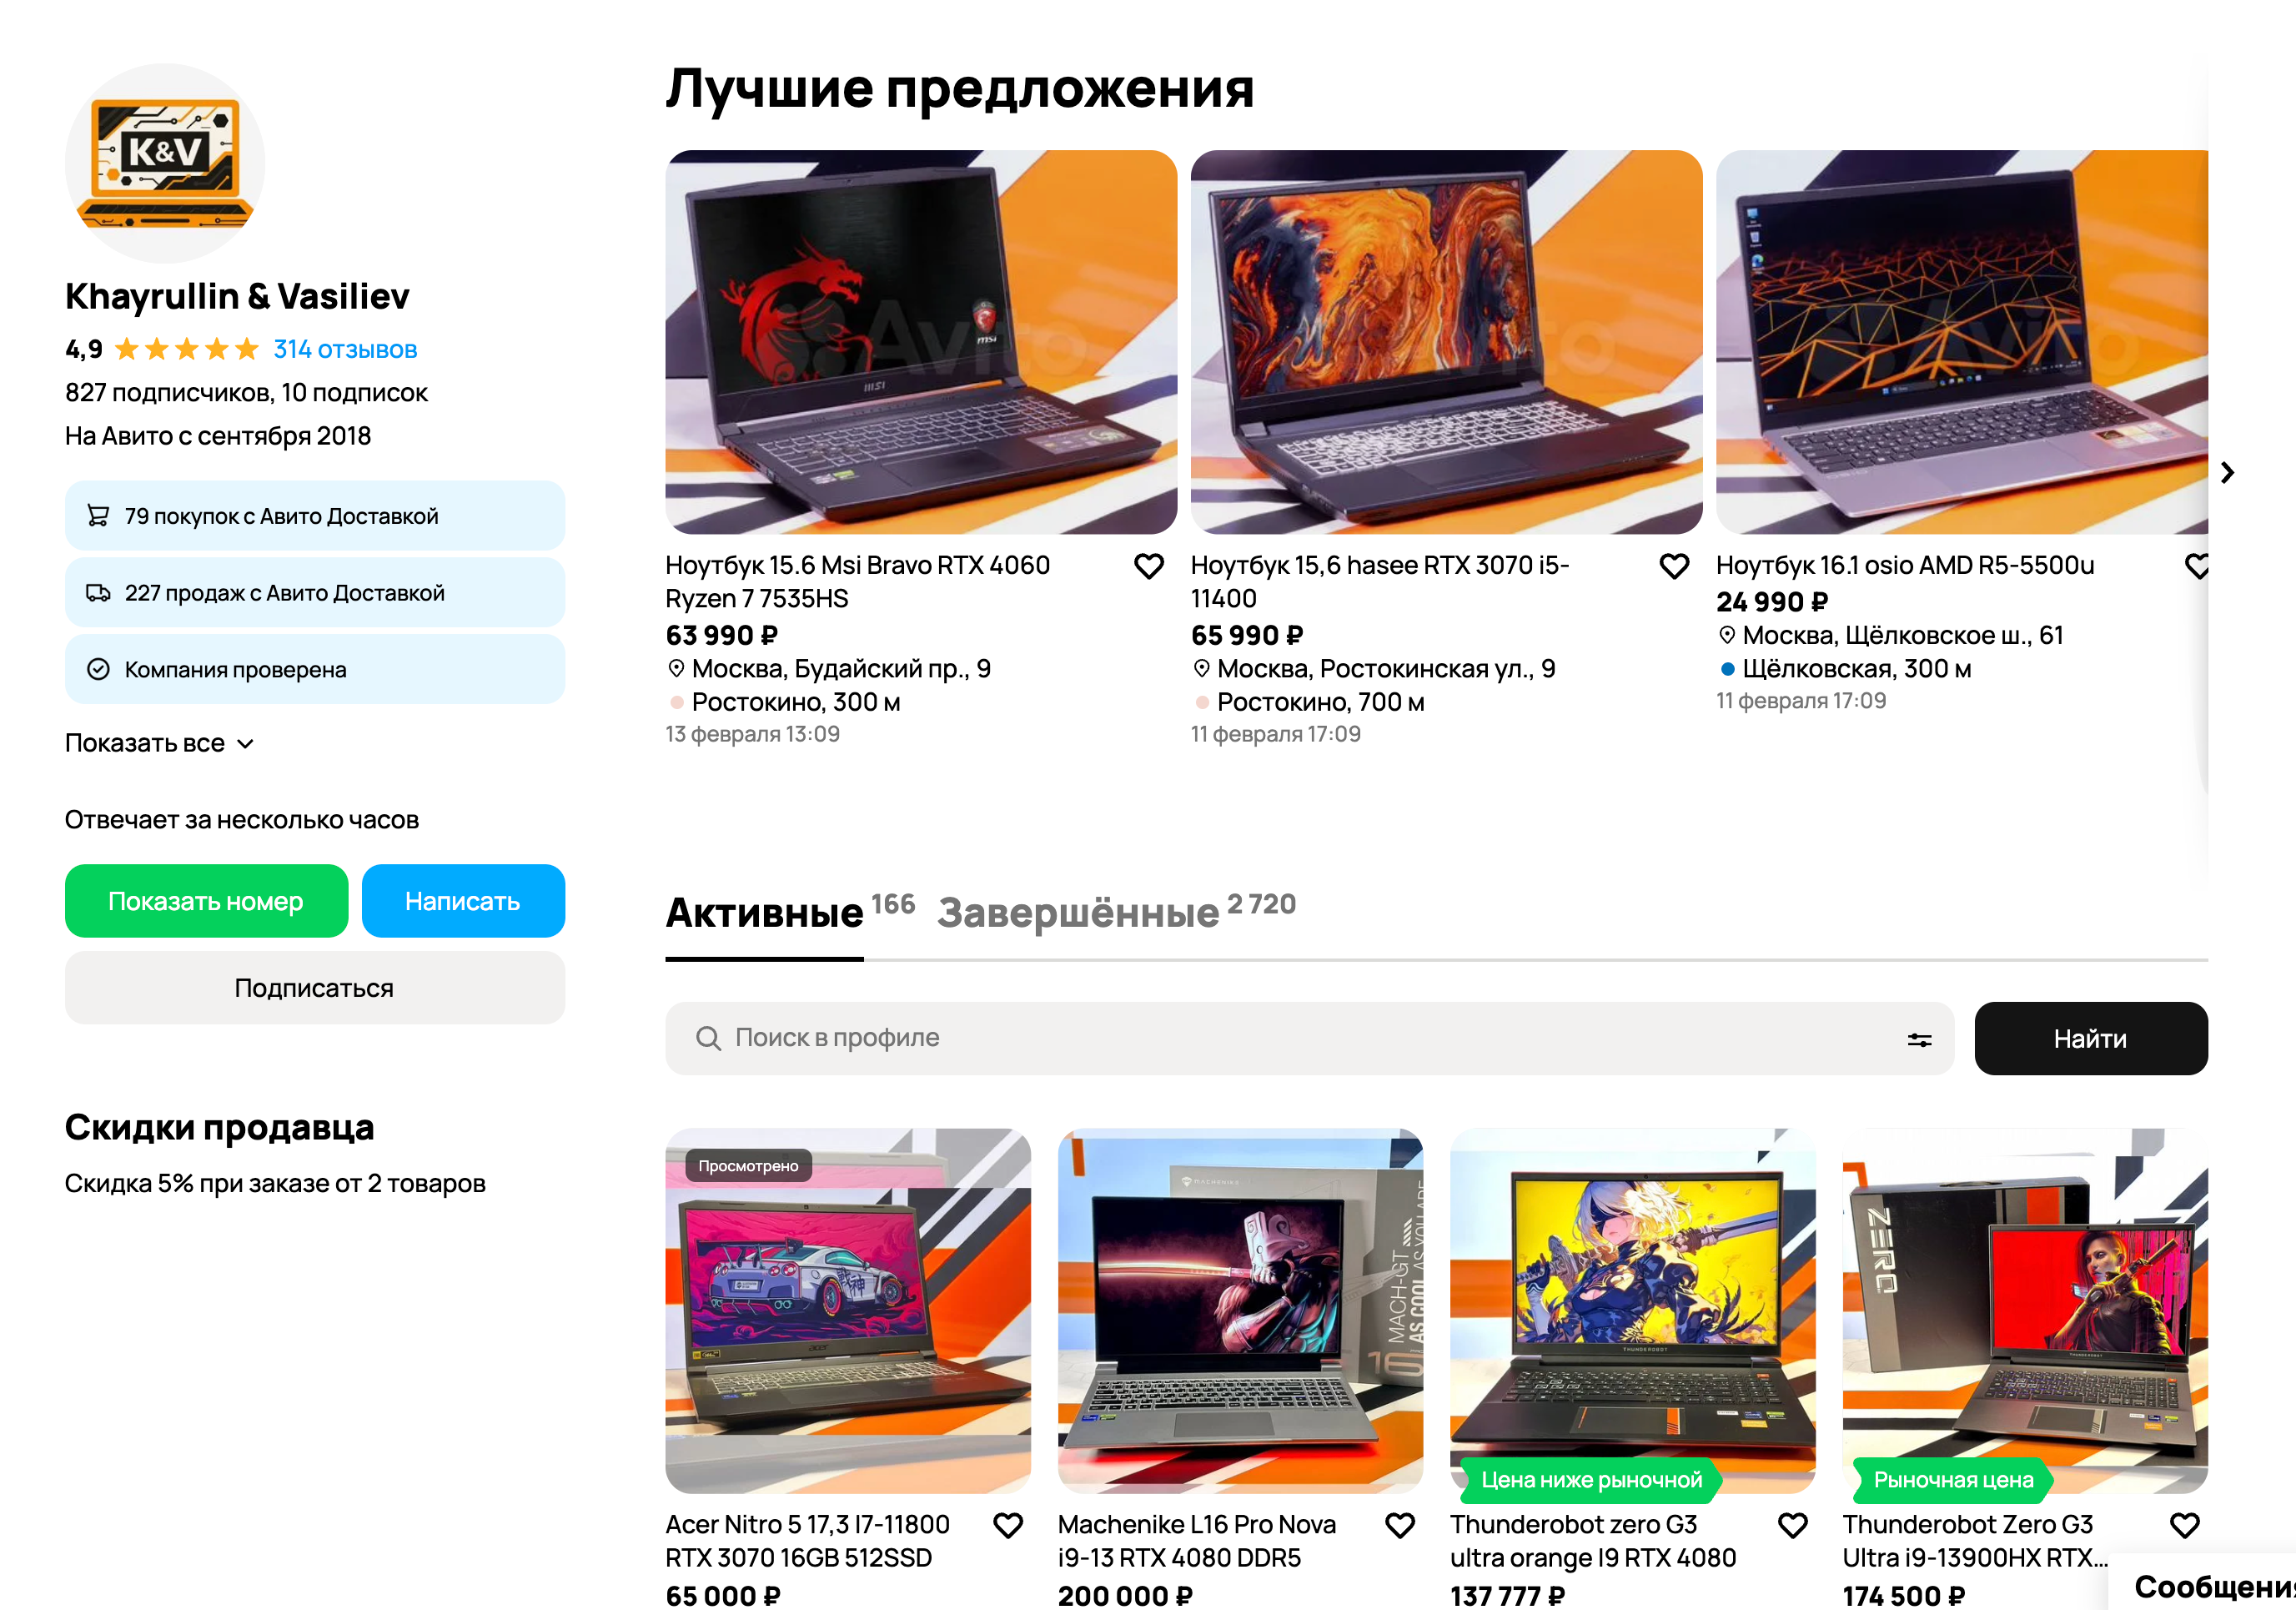Click the K&V seller avatar logo
This screenshot has width=2296, height=1610.
pos(165,163)
